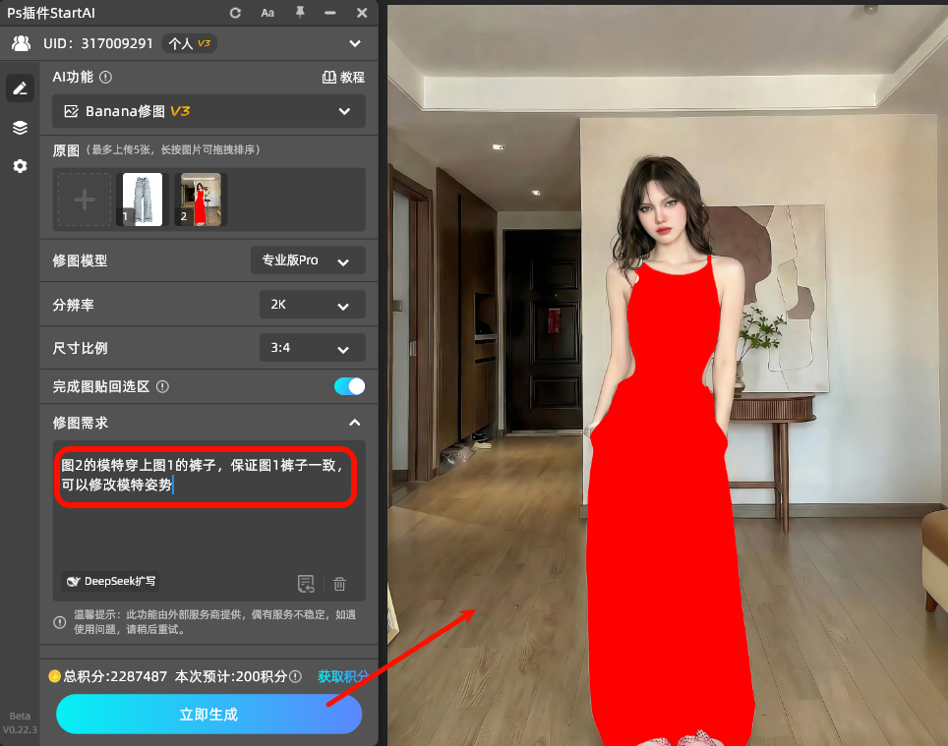Open the settings gear in left sidebar
This screenshot has width=948, height=746.
point(20,166)
